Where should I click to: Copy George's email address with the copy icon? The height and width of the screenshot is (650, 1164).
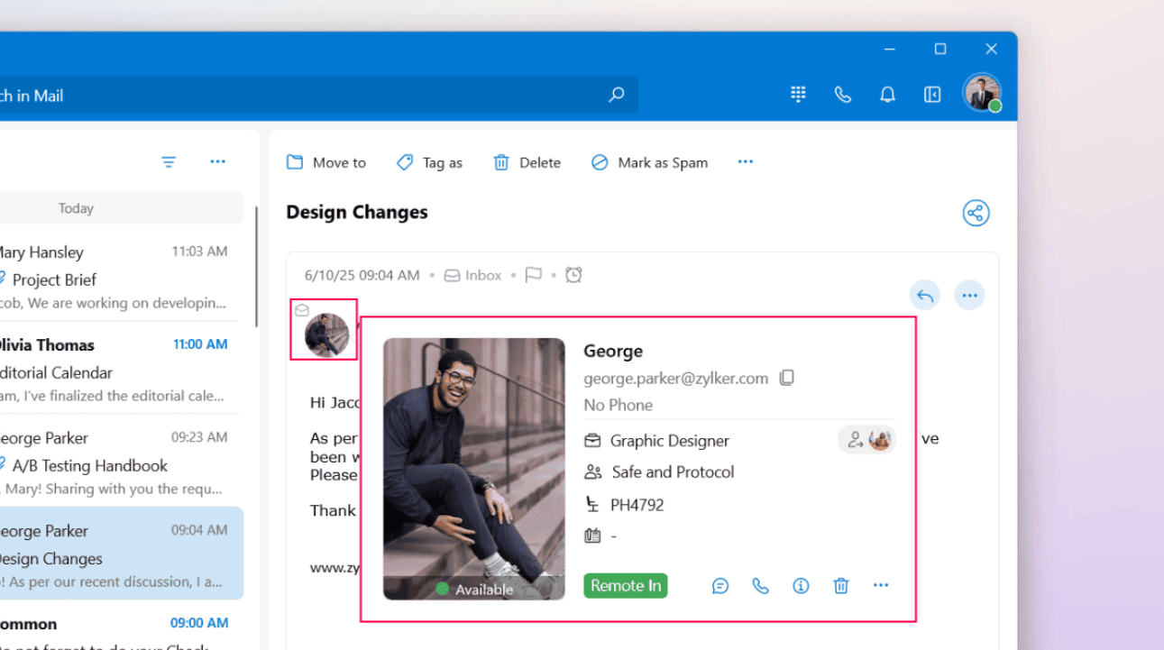[x=787, y=378]
